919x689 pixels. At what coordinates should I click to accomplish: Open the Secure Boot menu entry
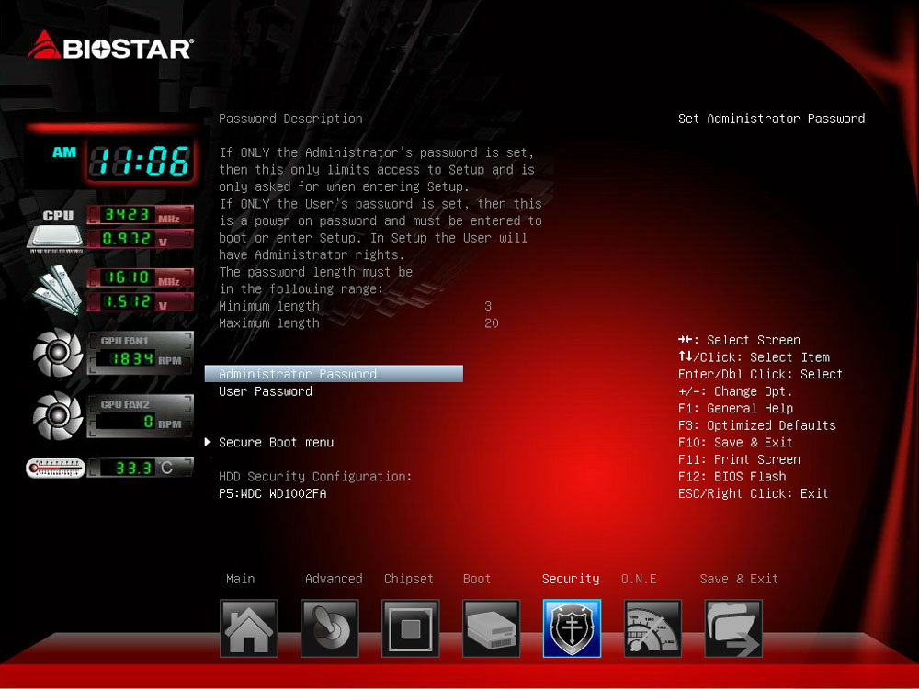coord(276,443)
